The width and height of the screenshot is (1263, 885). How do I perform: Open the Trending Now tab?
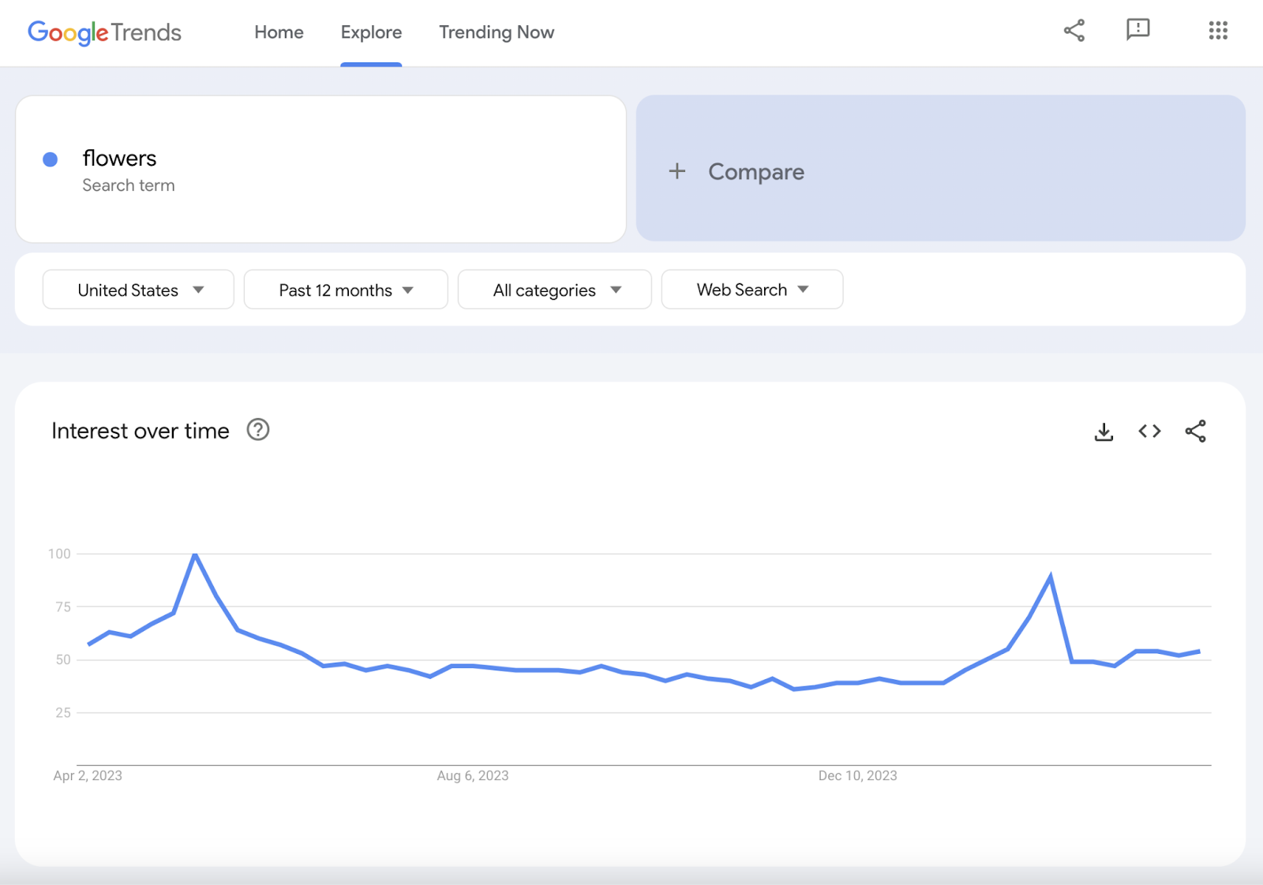(x=497, y=32)
